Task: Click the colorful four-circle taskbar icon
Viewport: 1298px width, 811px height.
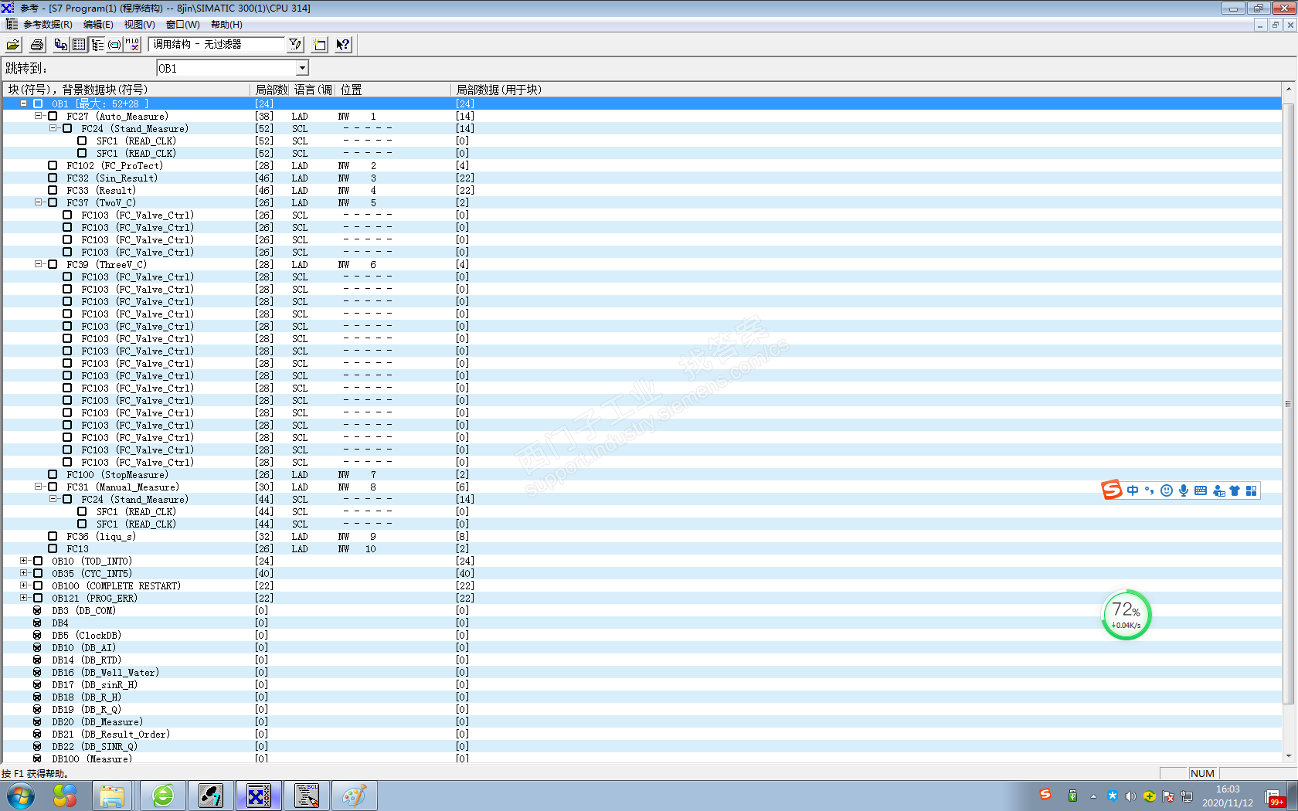Action: [65, 796]
